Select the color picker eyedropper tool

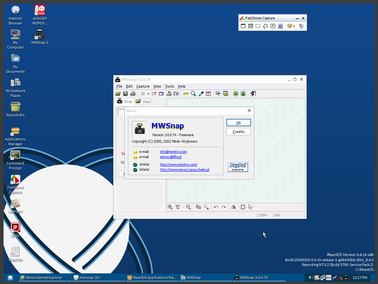[x=201, y=94]
